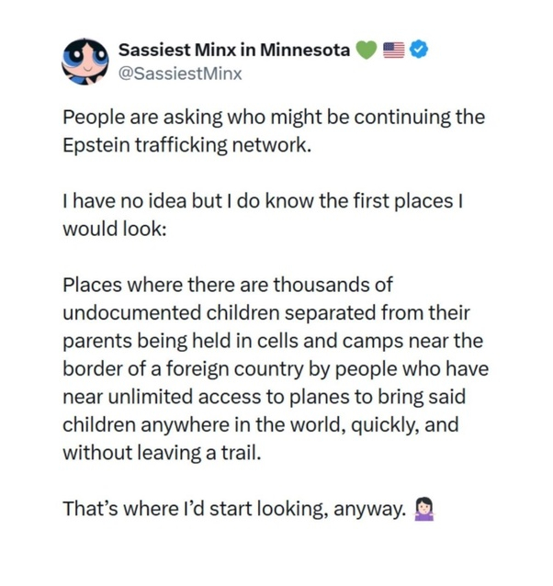The width and height of the screenshot is (553, 586).
Task: Click the text "would look:"
Action: pyautogui.click(x=113, y=228)
